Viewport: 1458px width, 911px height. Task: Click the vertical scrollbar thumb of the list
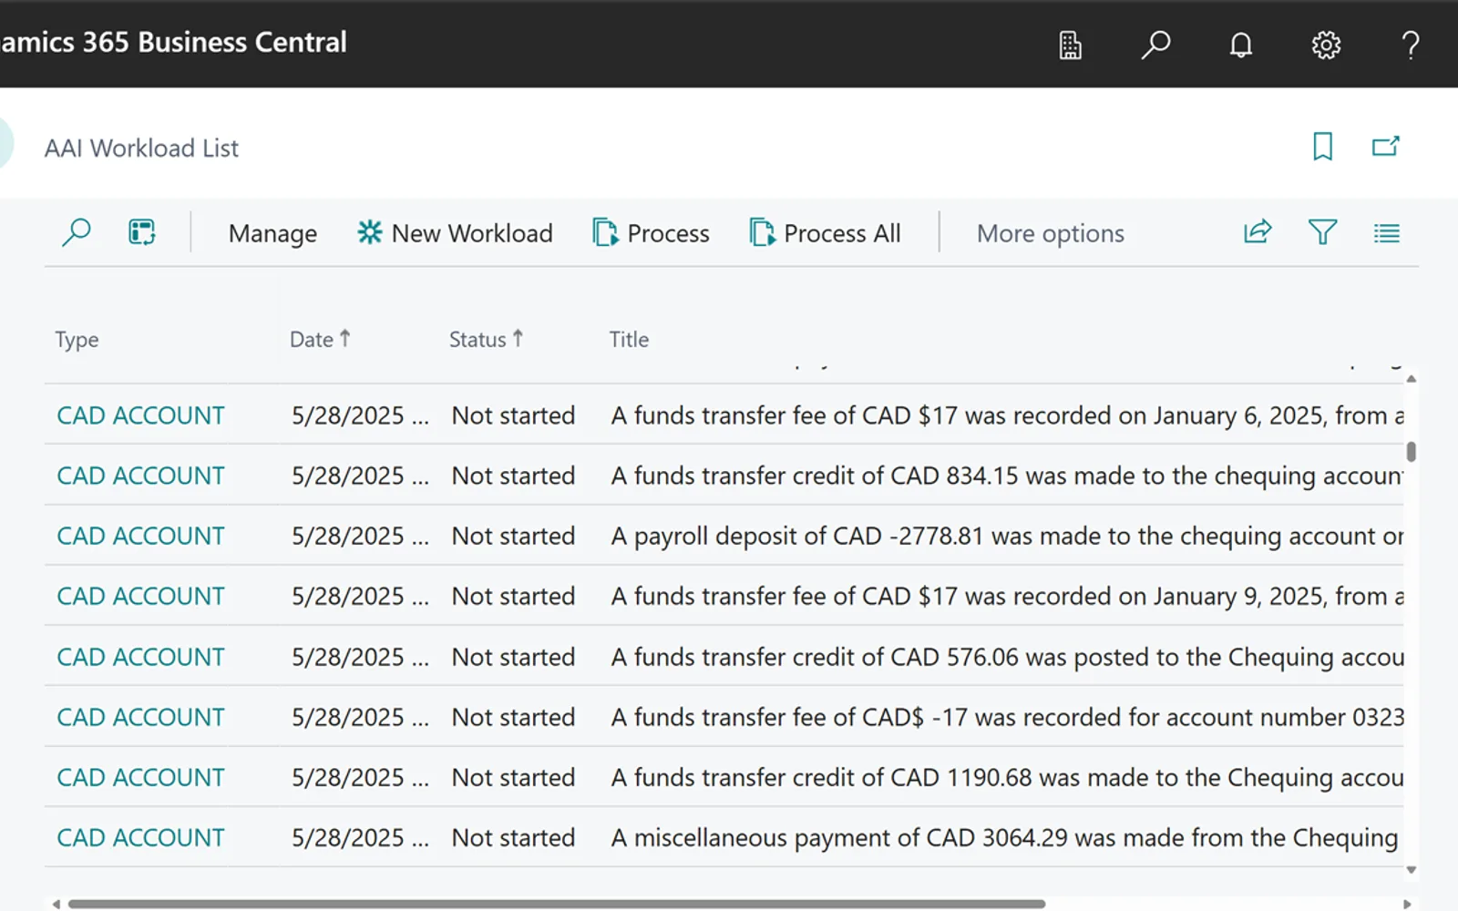[x=1411, y=452]
